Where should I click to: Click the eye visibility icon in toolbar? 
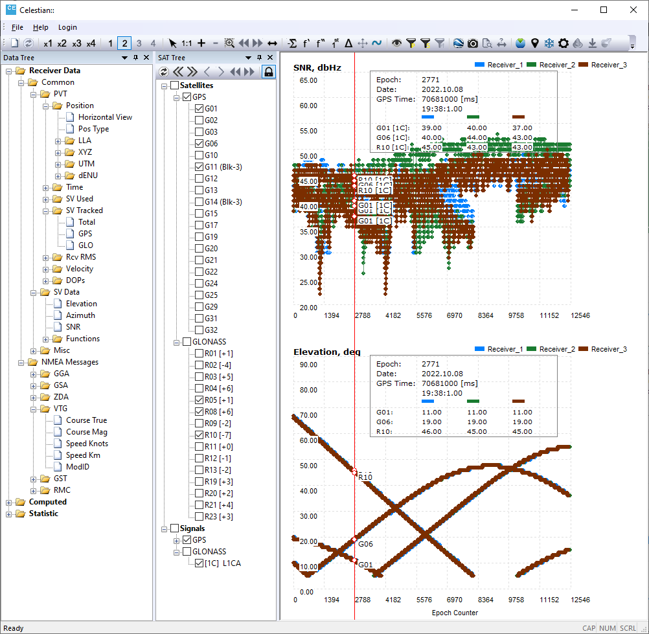click(396, 43)
